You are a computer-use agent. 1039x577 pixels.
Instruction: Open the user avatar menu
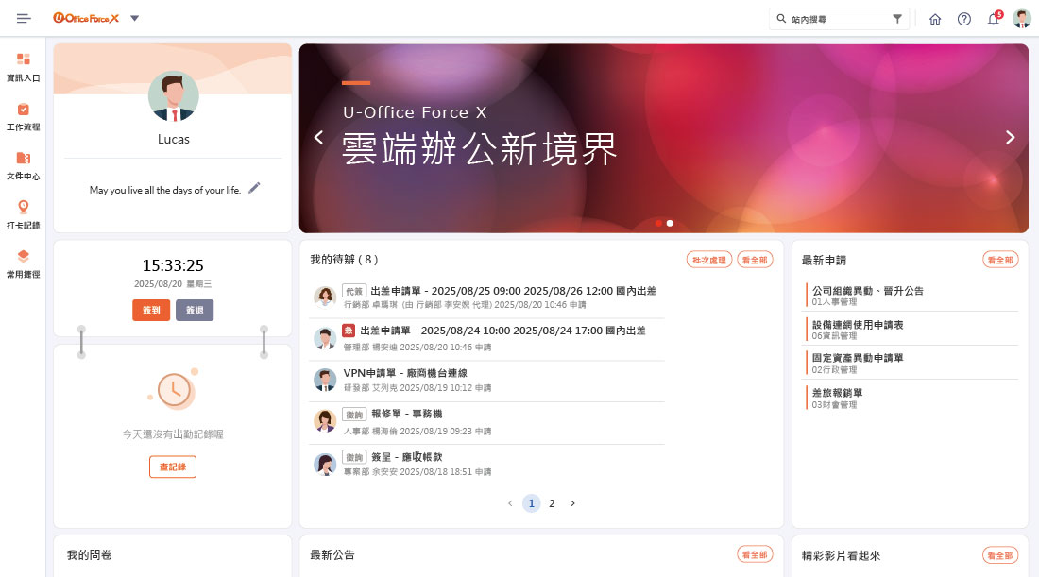[x=1022, y=18]
